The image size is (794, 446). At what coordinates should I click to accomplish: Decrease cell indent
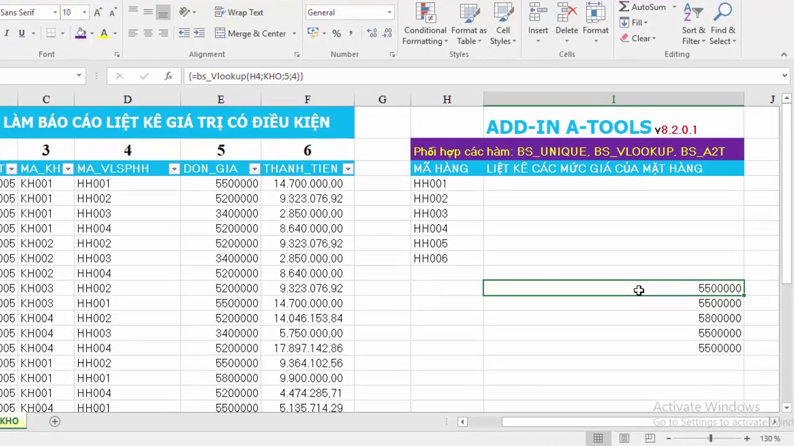[x=184, y=33]
